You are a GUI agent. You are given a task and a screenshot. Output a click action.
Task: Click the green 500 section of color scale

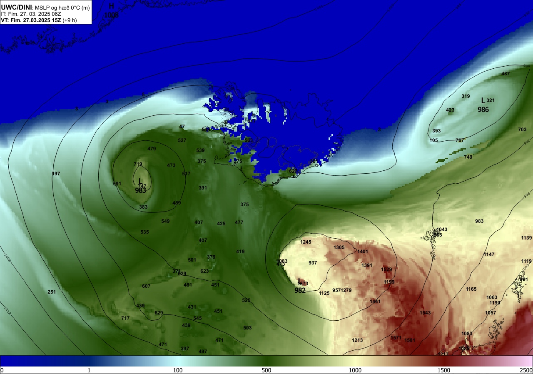266,361
